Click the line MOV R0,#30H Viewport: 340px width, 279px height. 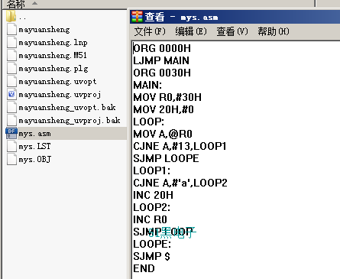pyautogui.click(x=167, y=97)
